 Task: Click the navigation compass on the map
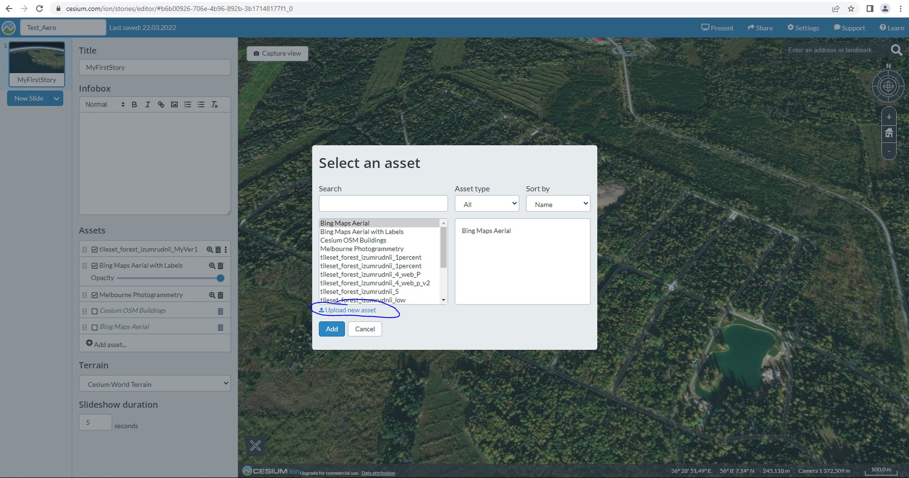click(888, 86)
